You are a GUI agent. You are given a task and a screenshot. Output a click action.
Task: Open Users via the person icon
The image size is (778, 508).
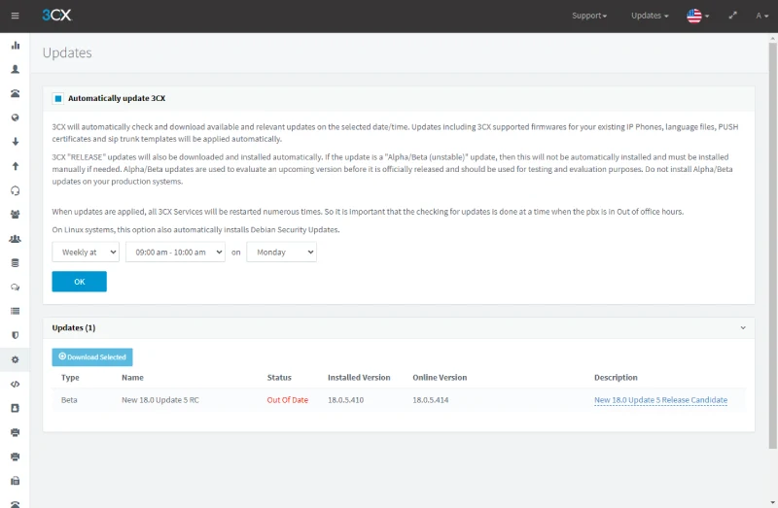pos(16,69)
